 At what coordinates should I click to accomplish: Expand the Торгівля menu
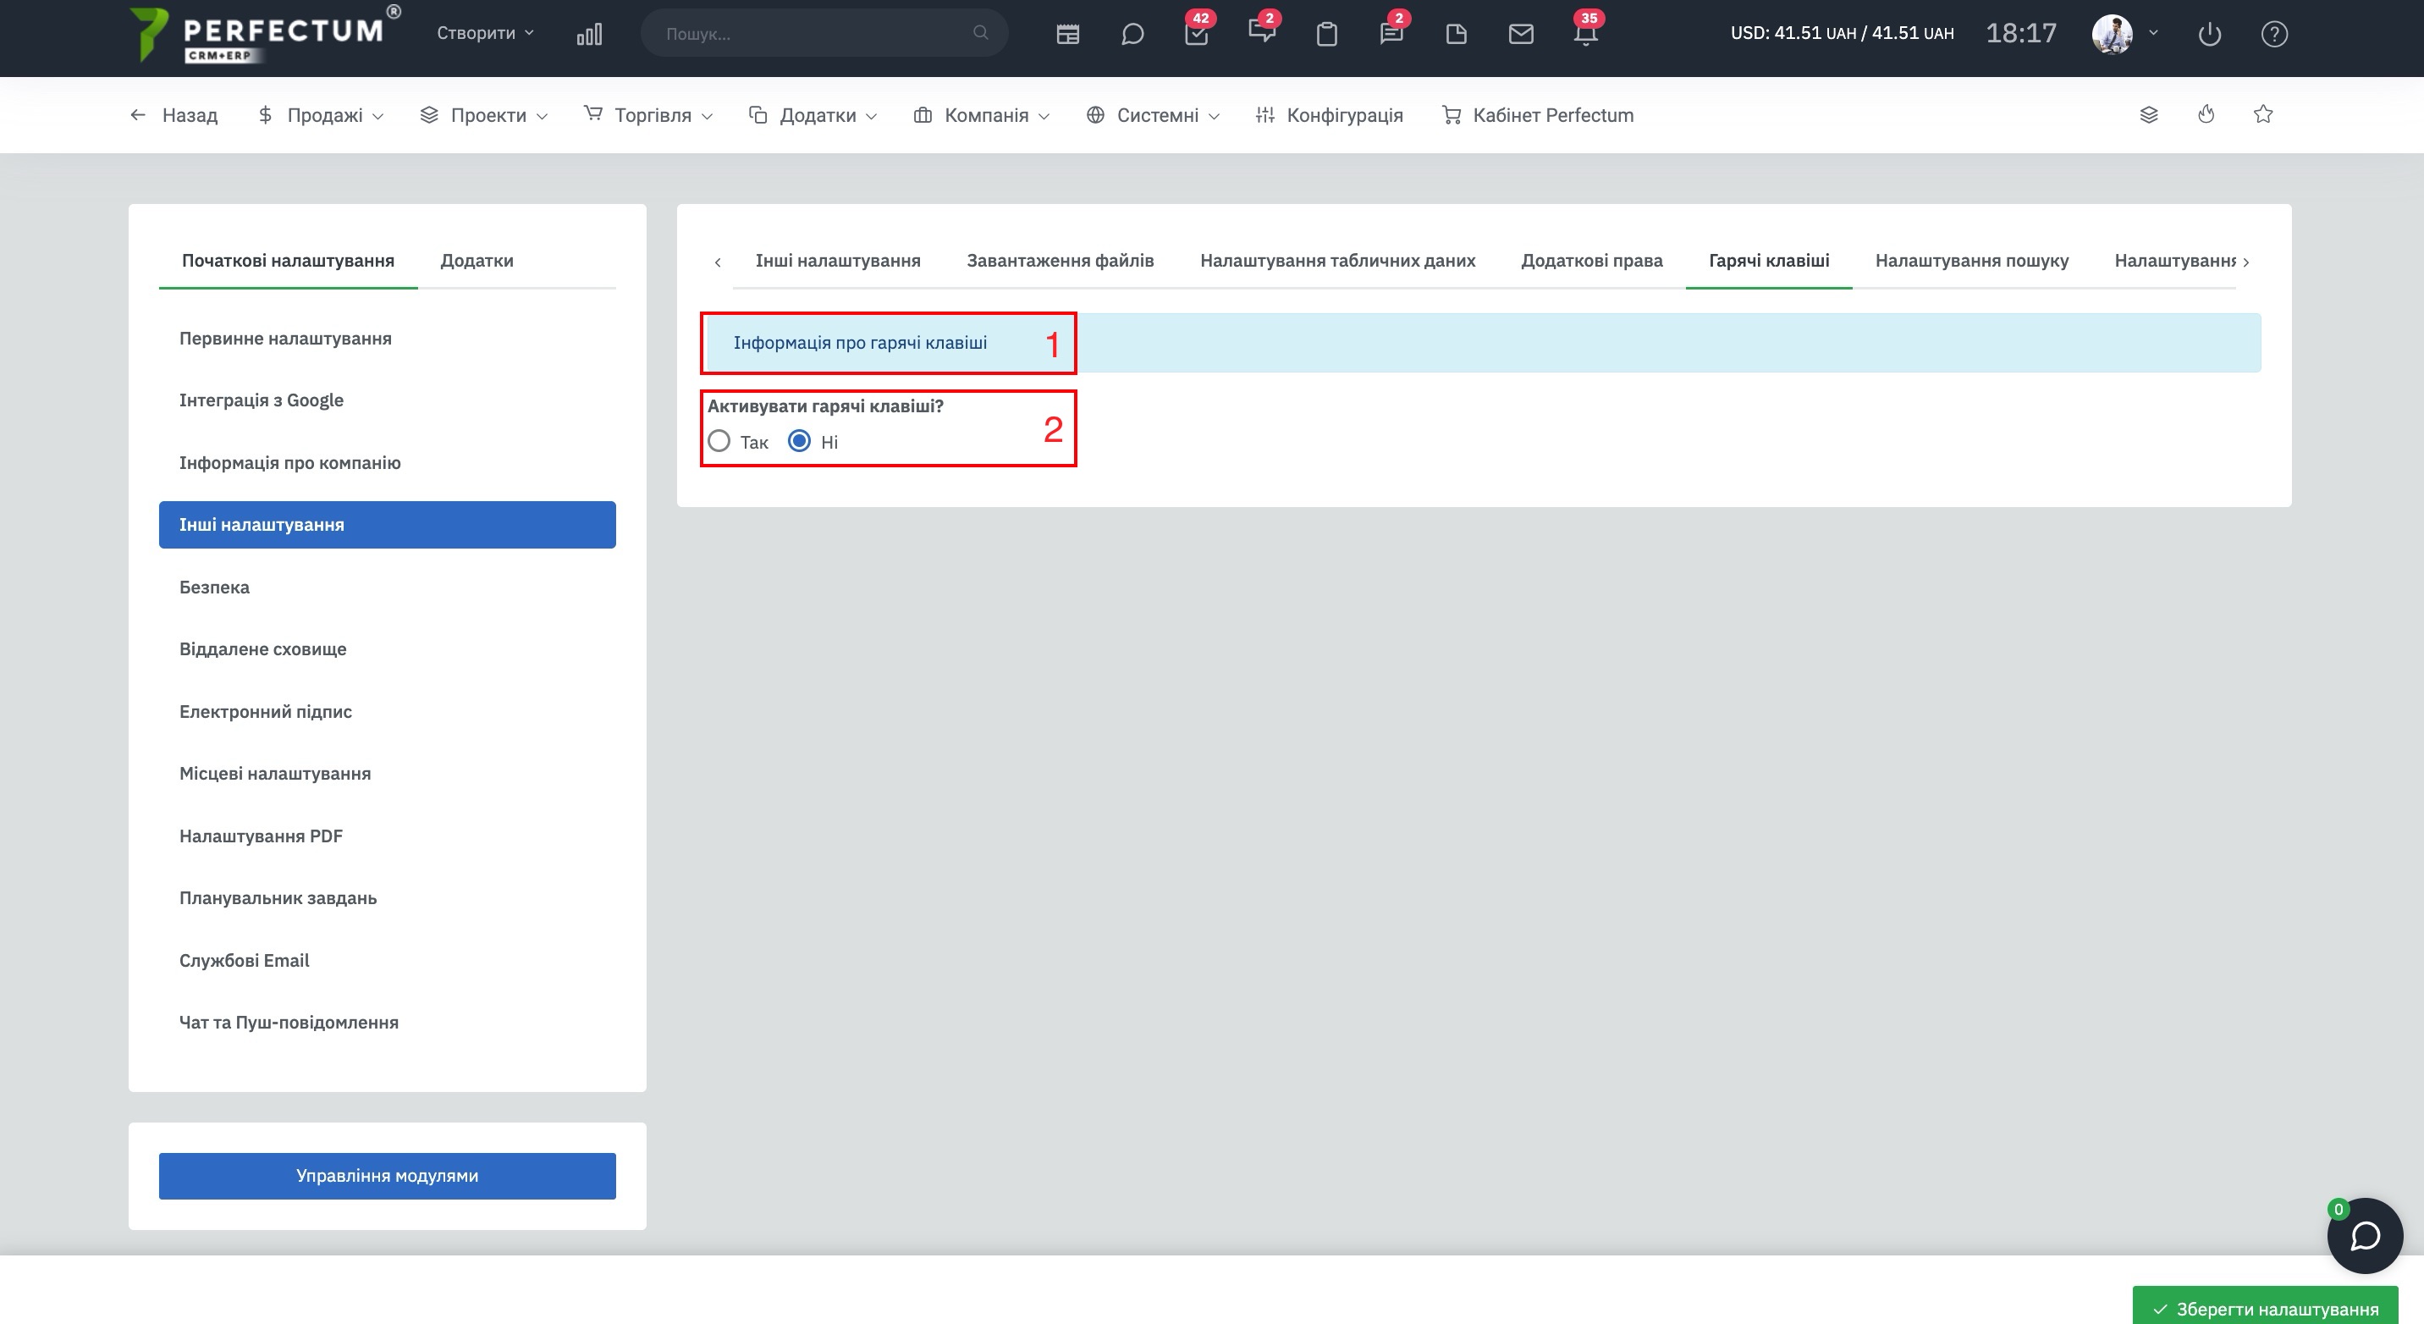point(648,115)
